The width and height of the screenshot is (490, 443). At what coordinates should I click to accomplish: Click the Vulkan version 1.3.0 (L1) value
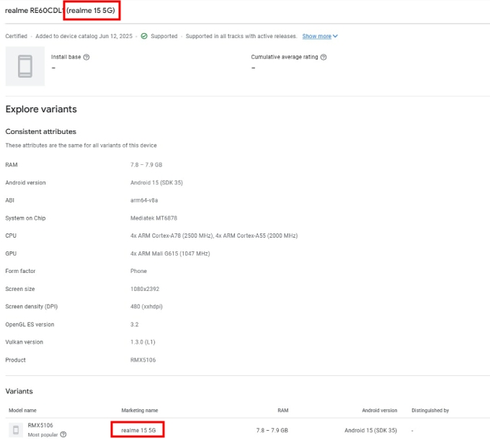[143, 342]
